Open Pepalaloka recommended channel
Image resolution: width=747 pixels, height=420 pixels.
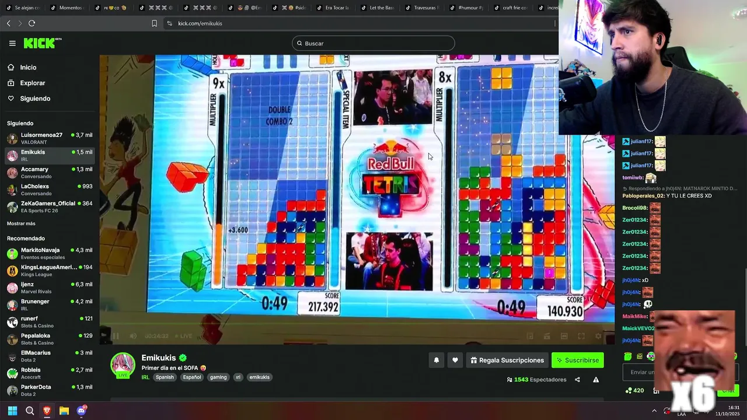[50, 339]
